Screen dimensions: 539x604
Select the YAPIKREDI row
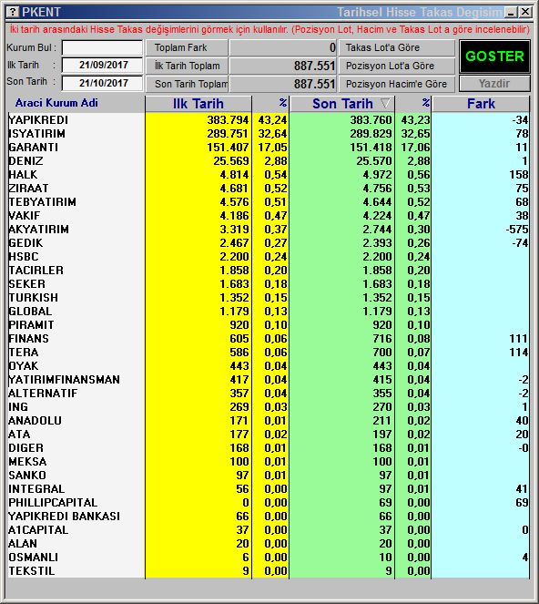pos(269,120)
